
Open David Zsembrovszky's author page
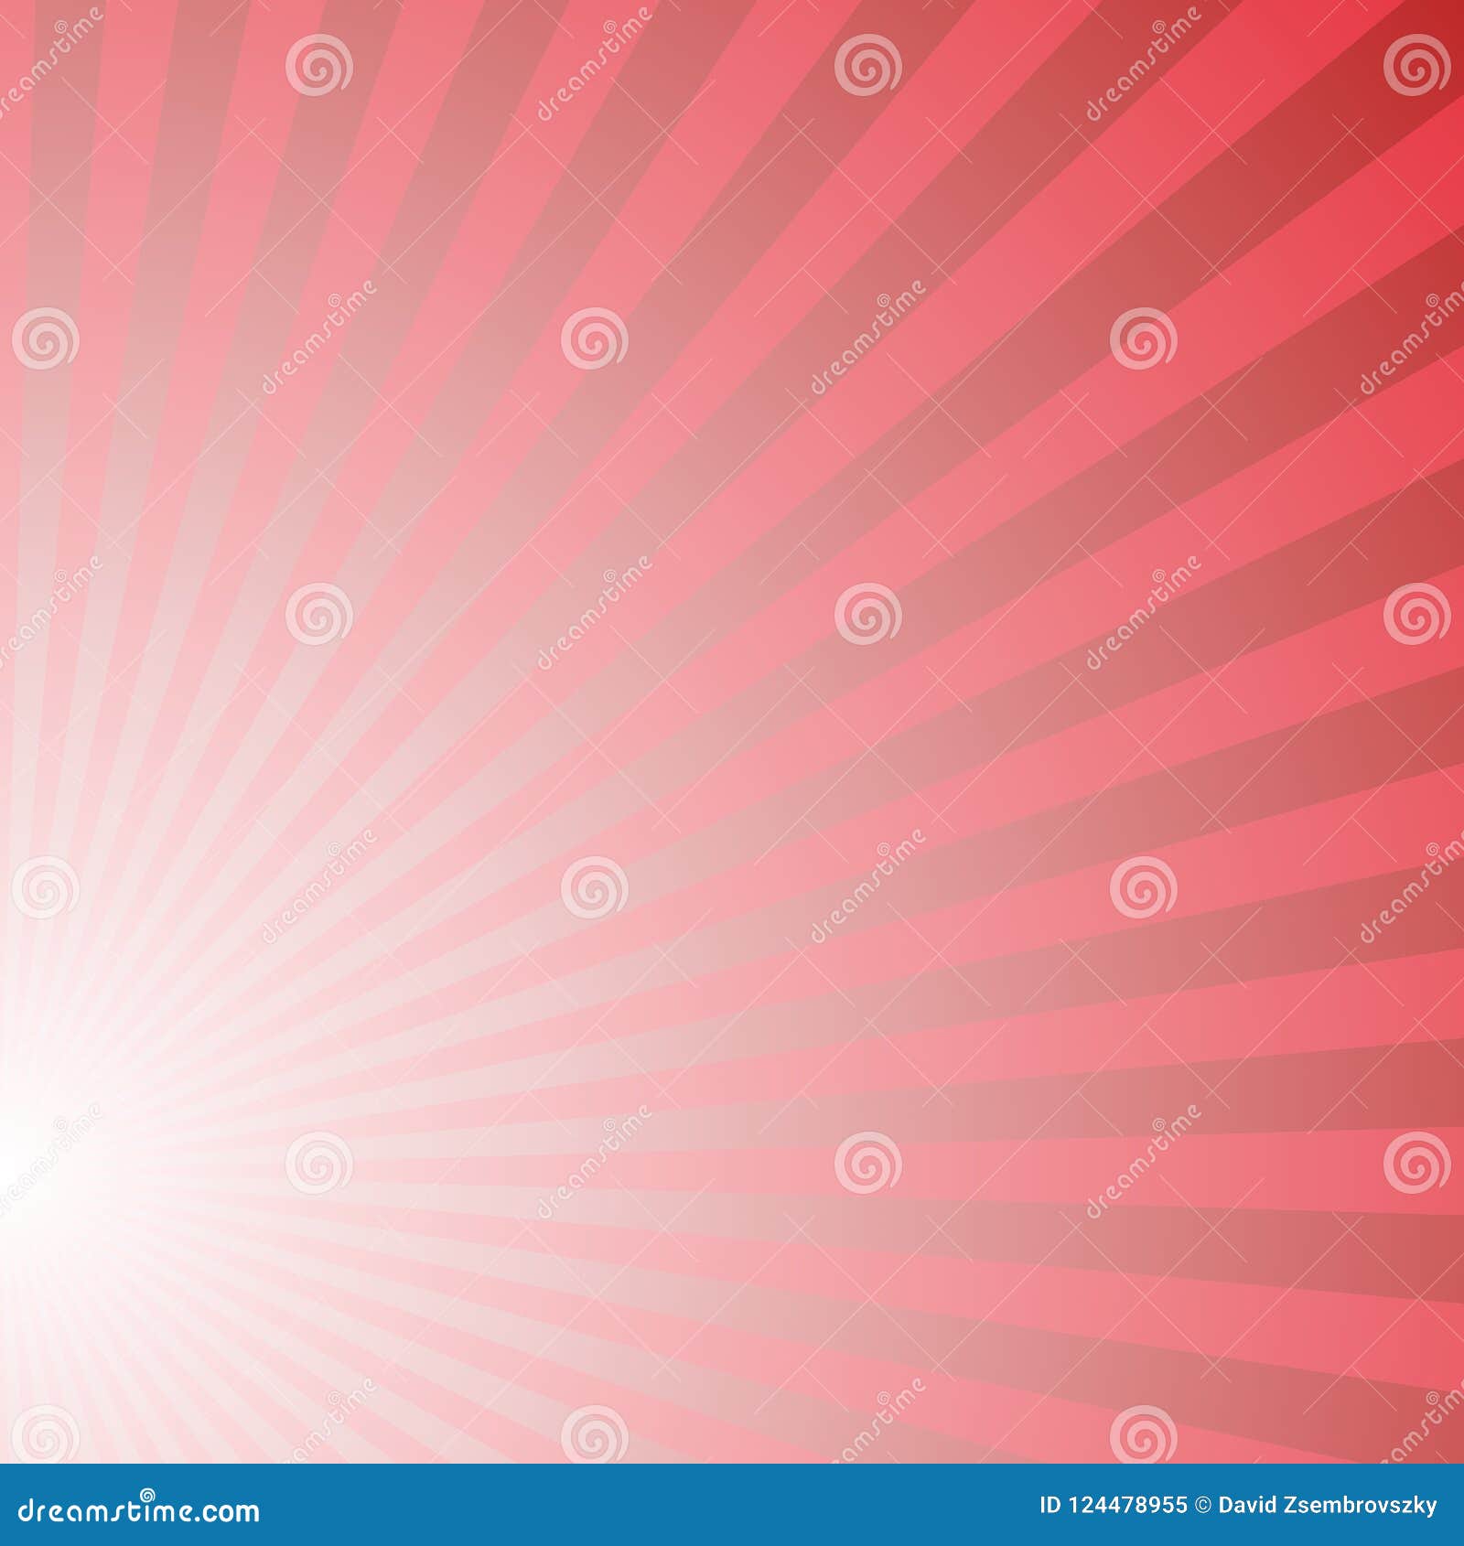1328,1504
